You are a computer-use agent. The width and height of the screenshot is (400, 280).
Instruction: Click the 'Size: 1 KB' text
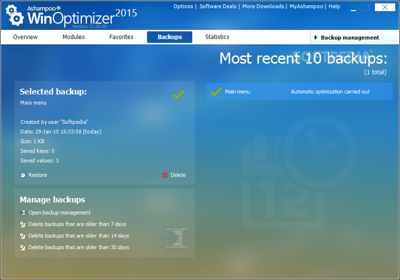pos(32,141)
